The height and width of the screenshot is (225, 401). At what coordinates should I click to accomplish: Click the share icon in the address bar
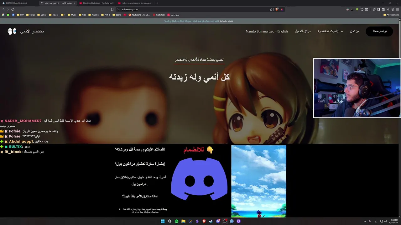coord(271,9)
